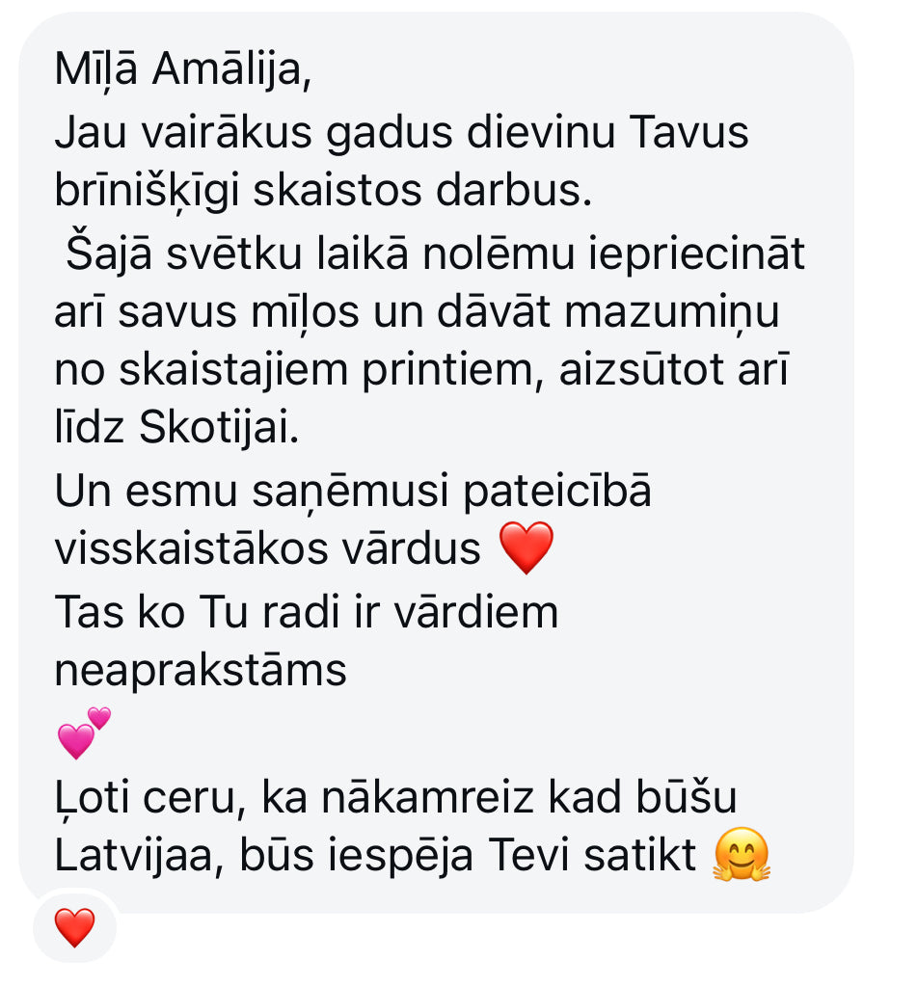This screenshot has height=986, width=918.
Task: Click the word 'mazumiņu' in the message
Action: pyautogui.click(x=672, y=312)
